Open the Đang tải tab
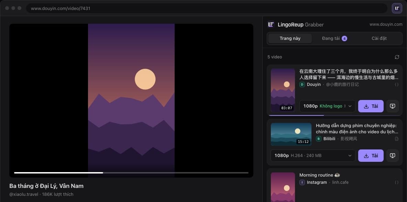The height and width of the screenshot is (202, 407). click(x=334, y=38)
